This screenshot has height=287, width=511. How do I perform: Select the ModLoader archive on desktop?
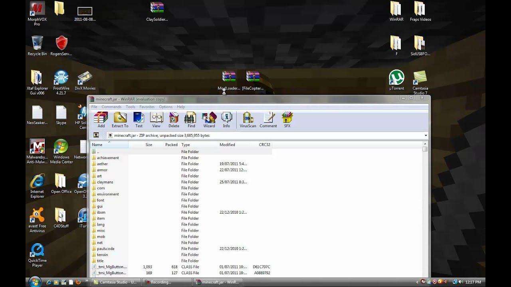pyautogui.click(x=229, y=81)
